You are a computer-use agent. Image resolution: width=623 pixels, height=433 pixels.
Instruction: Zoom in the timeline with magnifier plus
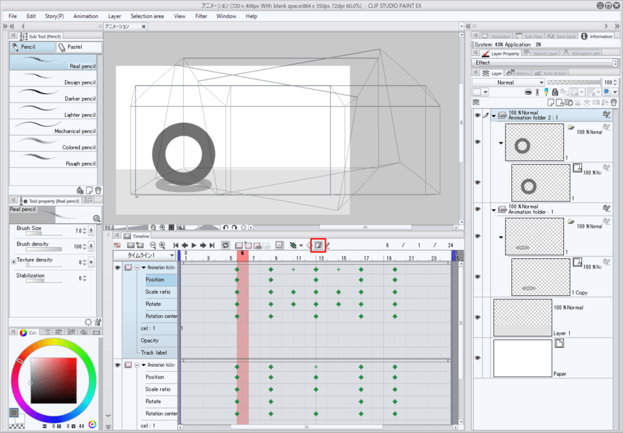[x=162, y=245]
